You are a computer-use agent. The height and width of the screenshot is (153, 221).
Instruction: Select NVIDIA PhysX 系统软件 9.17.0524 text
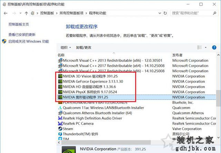(90, 92)
